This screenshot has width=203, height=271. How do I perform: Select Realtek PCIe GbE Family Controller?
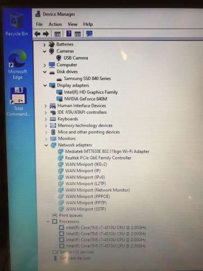point(98,158)
